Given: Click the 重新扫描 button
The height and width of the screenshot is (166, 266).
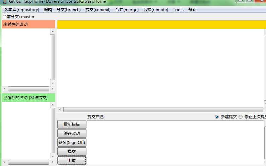Looking at the screenshot, I should point(72,124).
